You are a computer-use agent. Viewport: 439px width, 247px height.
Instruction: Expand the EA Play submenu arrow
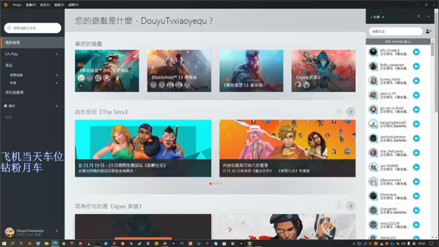point(57,54)
